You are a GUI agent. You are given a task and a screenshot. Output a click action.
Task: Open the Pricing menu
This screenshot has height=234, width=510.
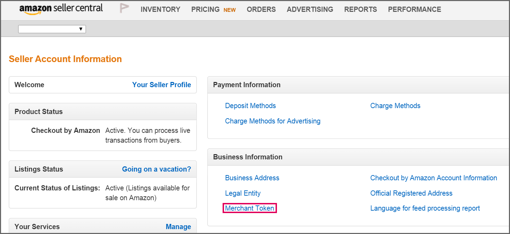[x=206, y=9]
